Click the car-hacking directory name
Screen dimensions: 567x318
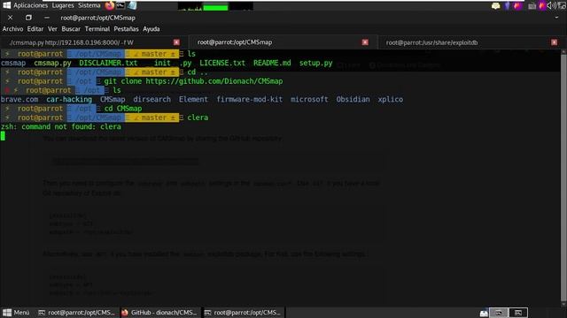(x=69, y=100)
